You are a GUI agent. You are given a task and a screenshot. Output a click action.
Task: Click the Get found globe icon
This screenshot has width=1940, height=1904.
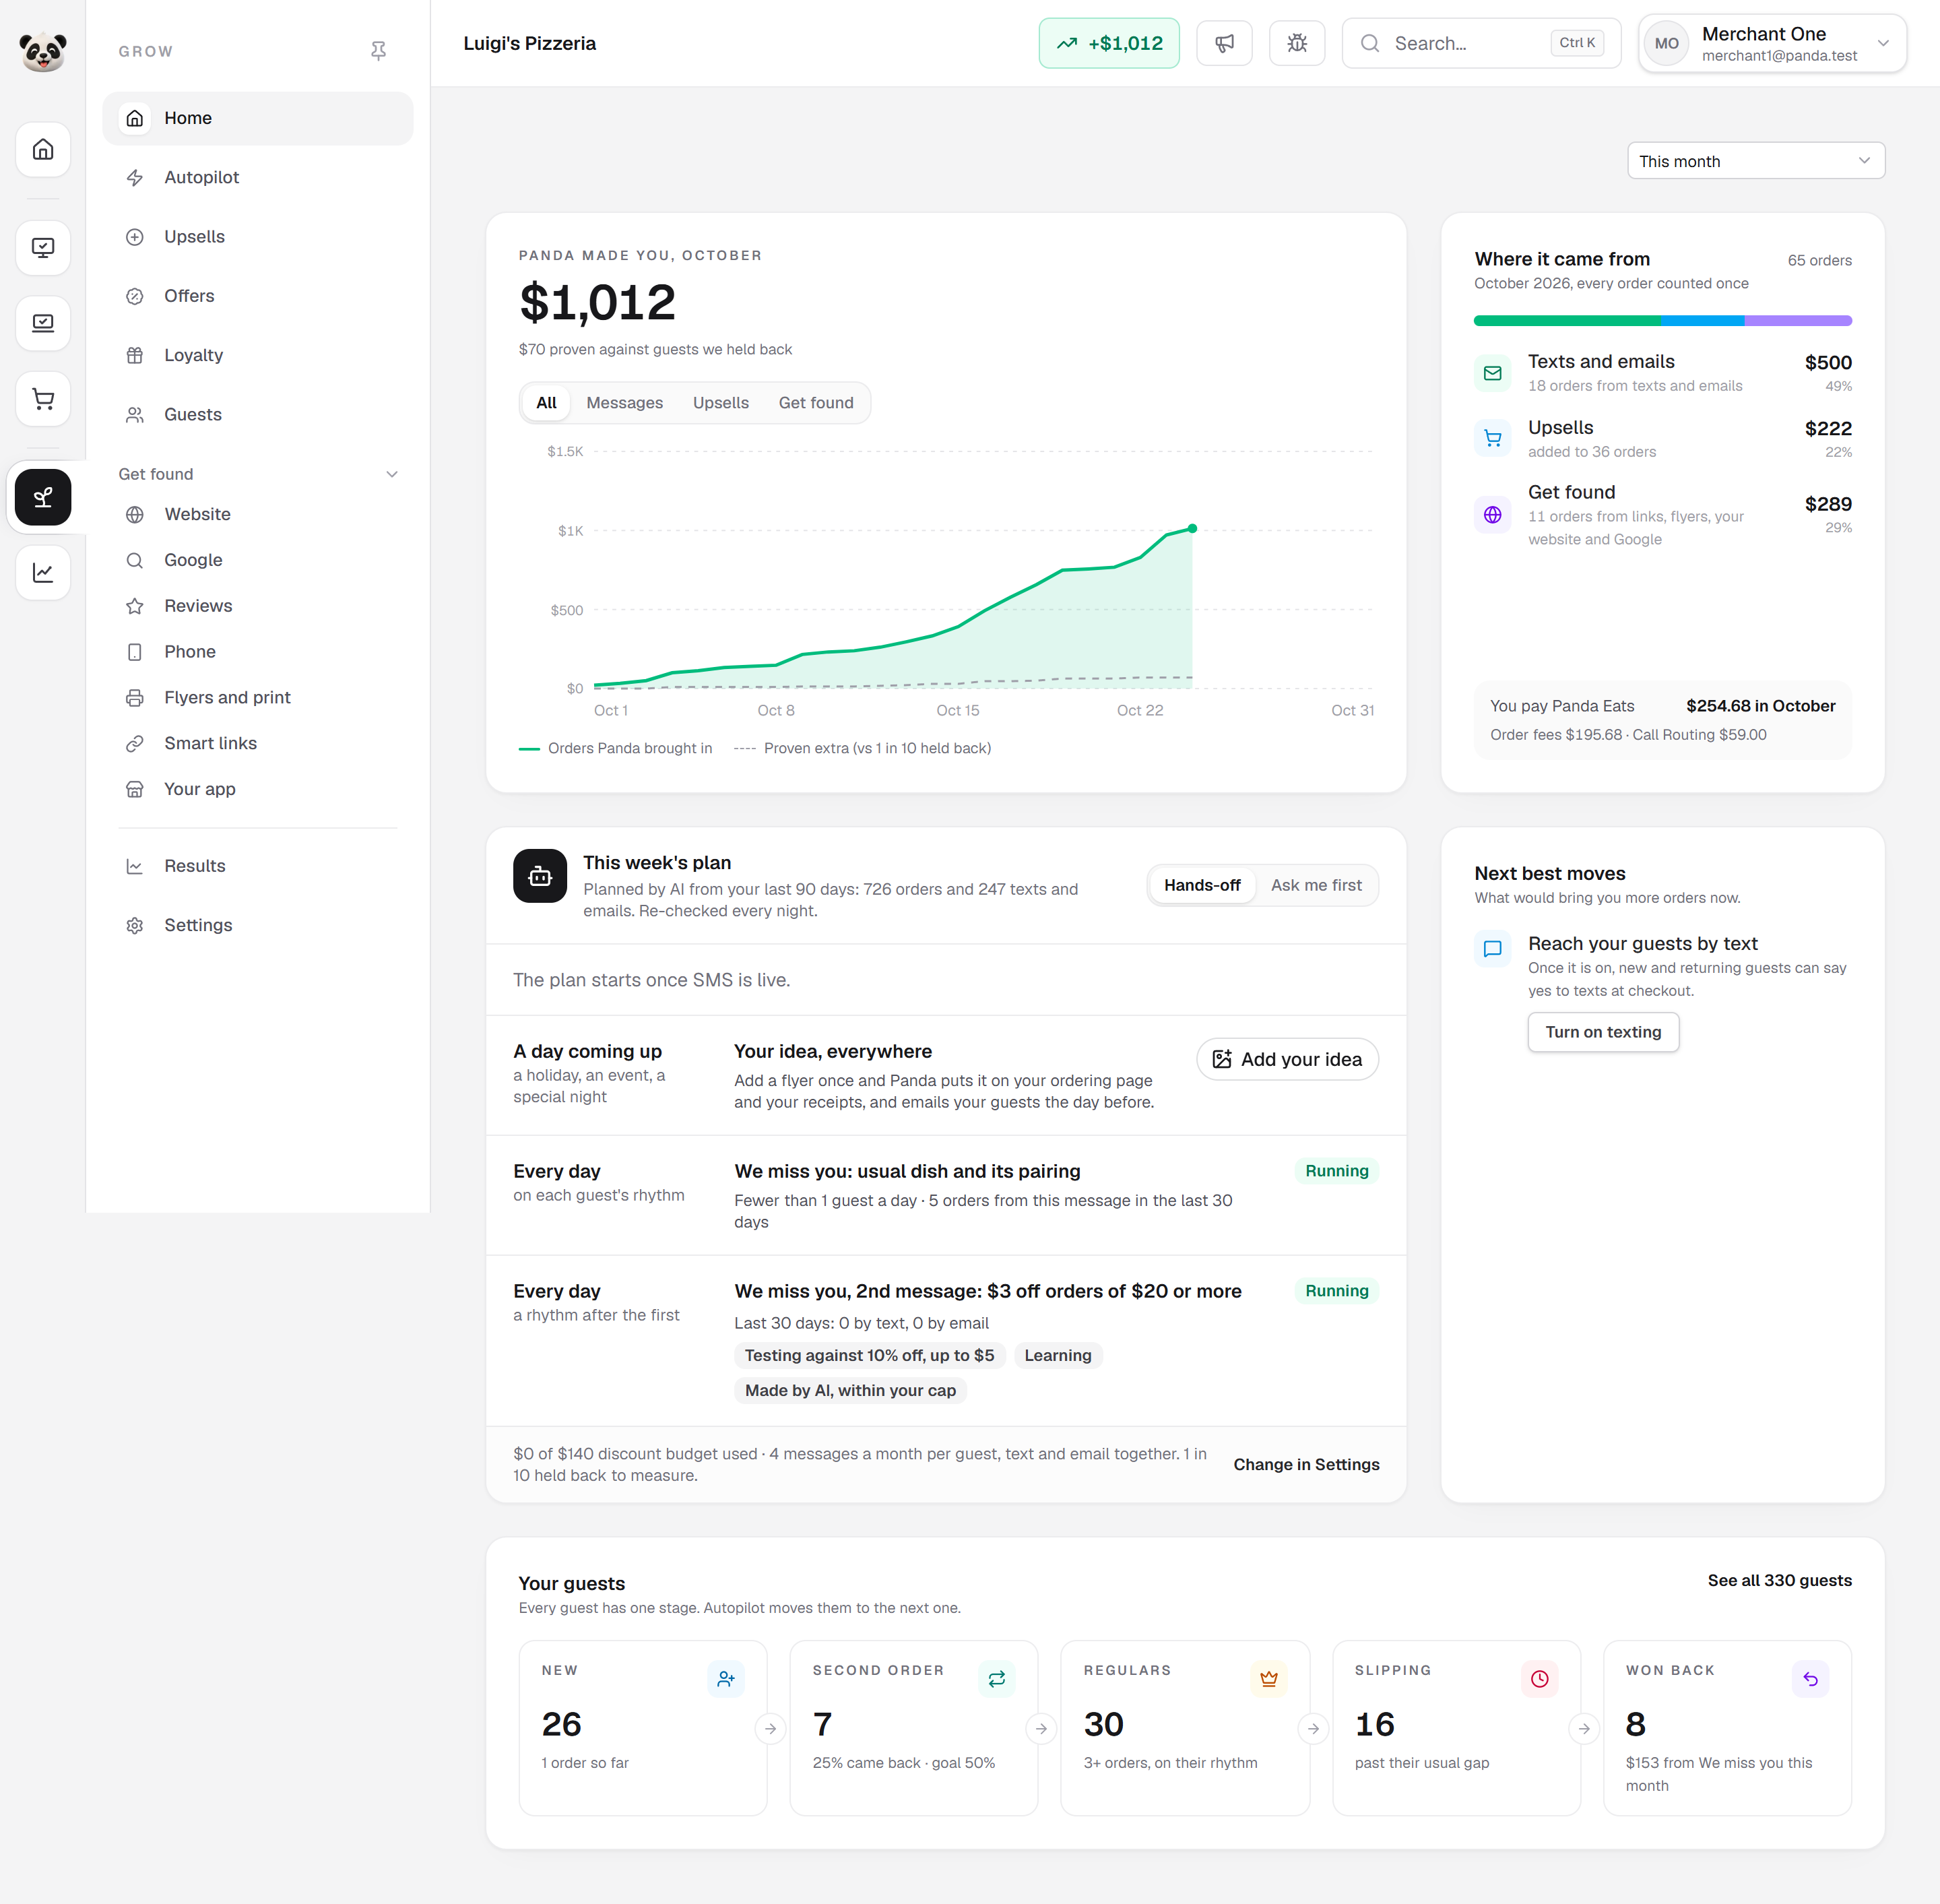click(1492, 515)
